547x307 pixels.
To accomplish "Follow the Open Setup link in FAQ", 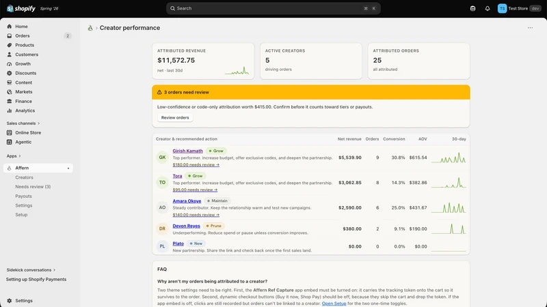I will [x=334, y=304].
